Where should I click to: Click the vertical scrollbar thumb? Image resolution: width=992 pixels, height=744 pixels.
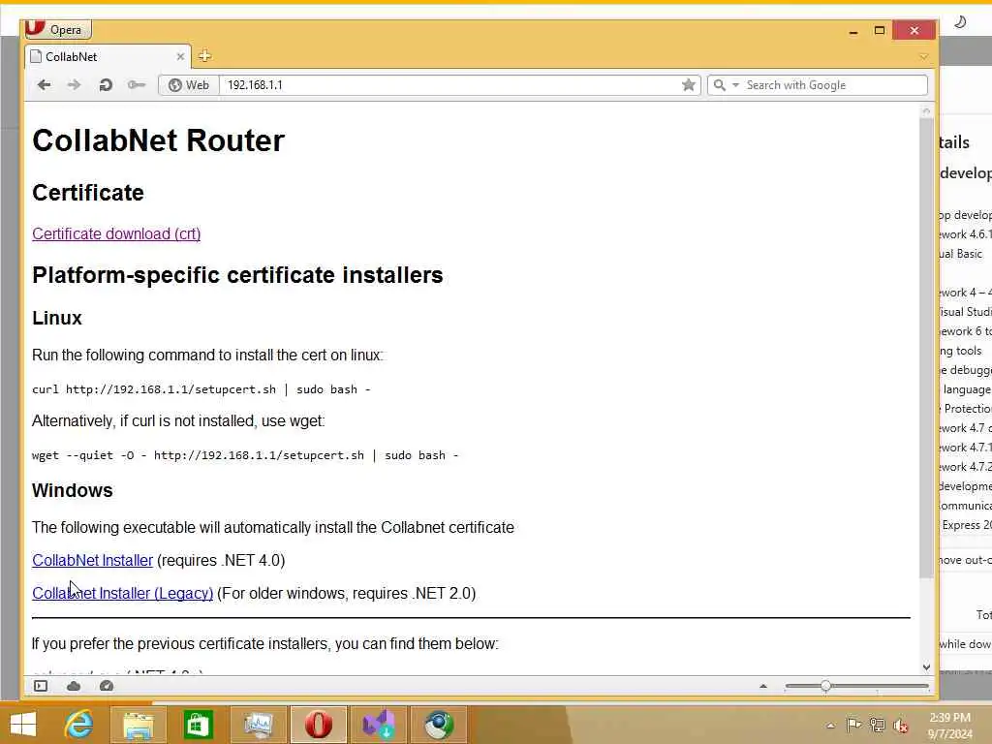926,348
